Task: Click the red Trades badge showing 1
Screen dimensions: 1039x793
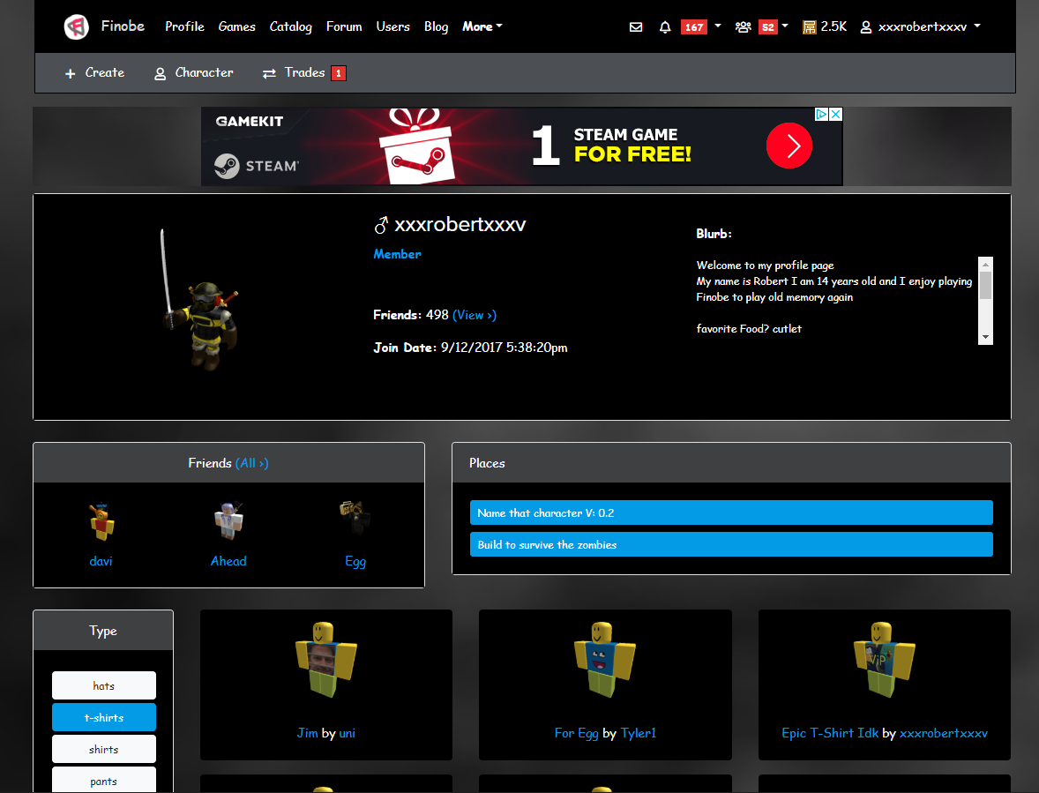Action: [339, 73]
